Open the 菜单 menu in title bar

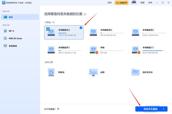pyautogui.click(x=150, y=2)
